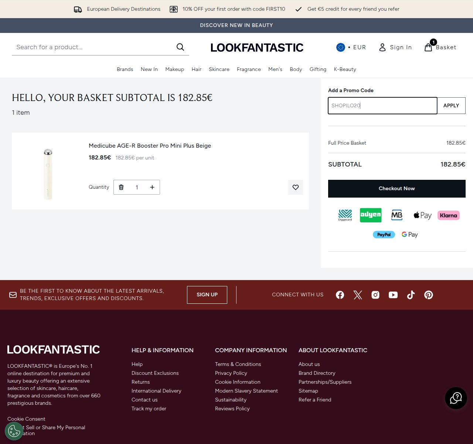The width and height of the screenshot is (473, 444).
Task: Click the MB payment logo
Action: click(x=397, y=215)
